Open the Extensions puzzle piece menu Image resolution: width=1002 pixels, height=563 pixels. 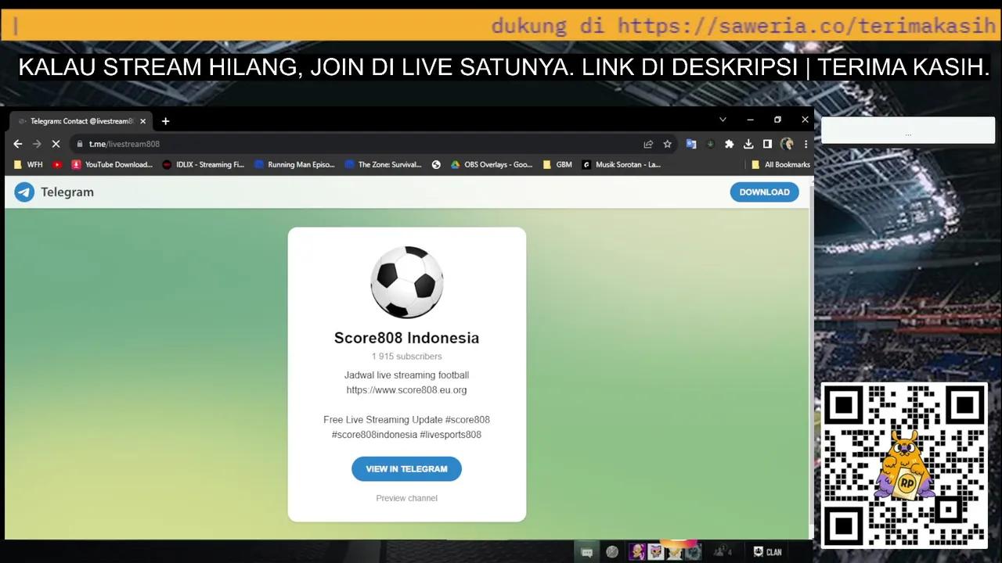[x=730, y=144]
